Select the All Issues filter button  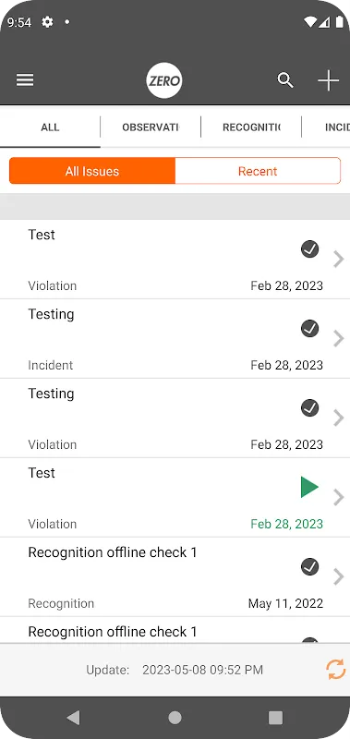click(x=92, y=171)
